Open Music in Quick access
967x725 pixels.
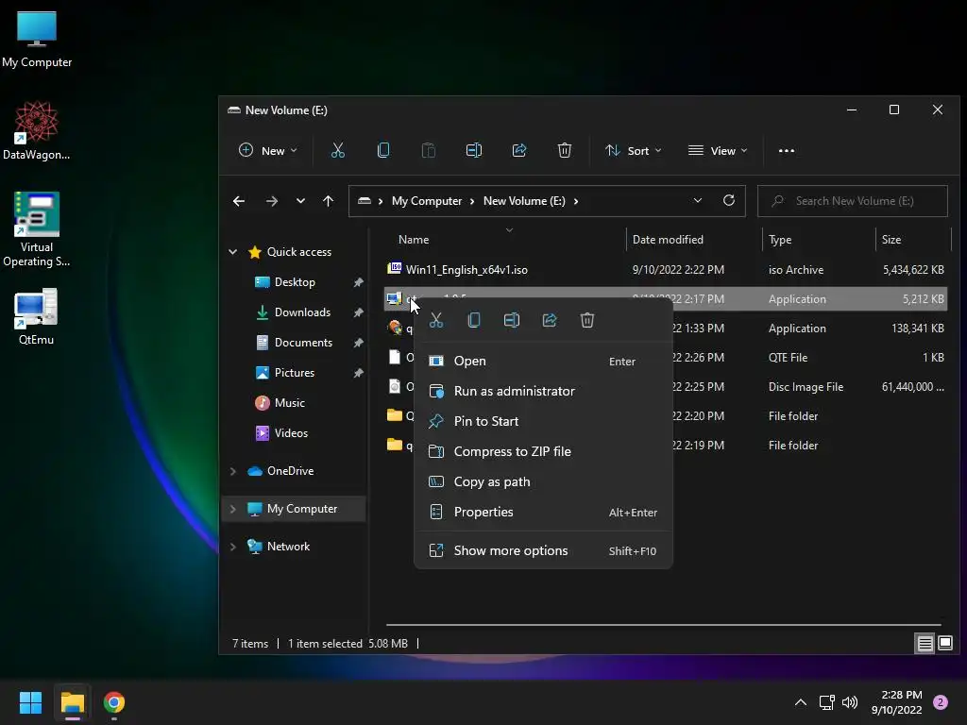[x=289, y=402]
